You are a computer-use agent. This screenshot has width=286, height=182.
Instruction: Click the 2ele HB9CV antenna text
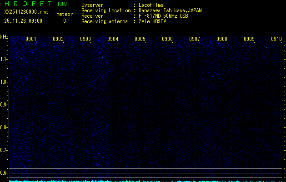pos(152,21)
